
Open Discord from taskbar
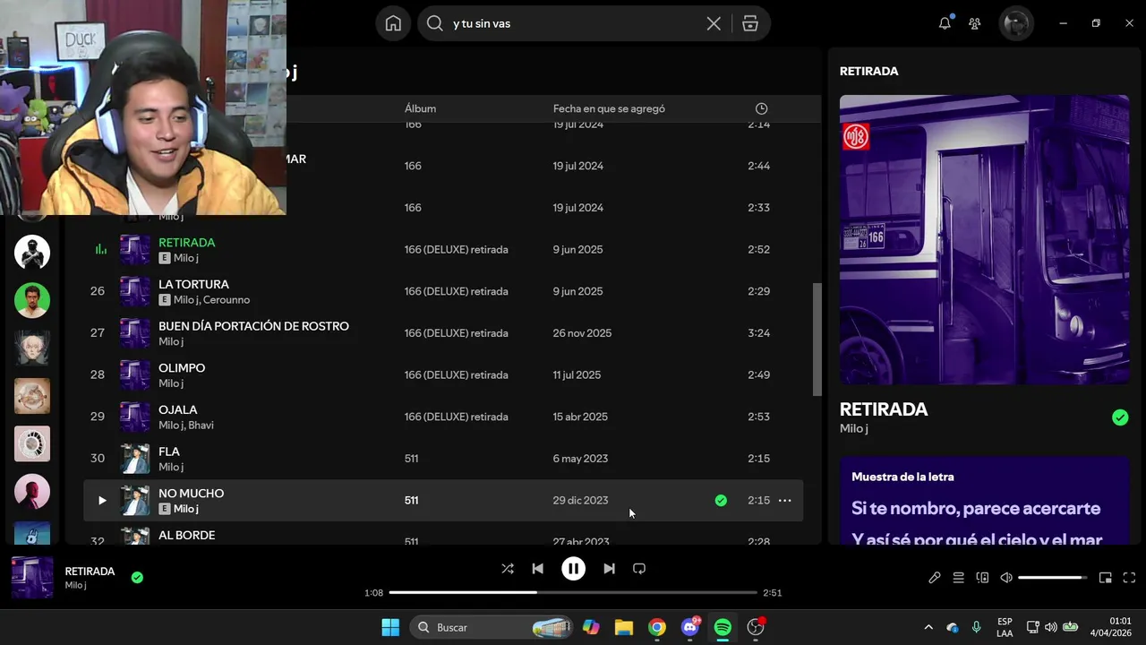(x=690, y=627)
